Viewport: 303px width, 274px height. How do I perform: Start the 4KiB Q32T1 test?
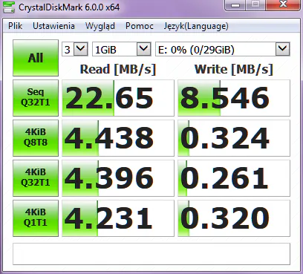(36, 178)
